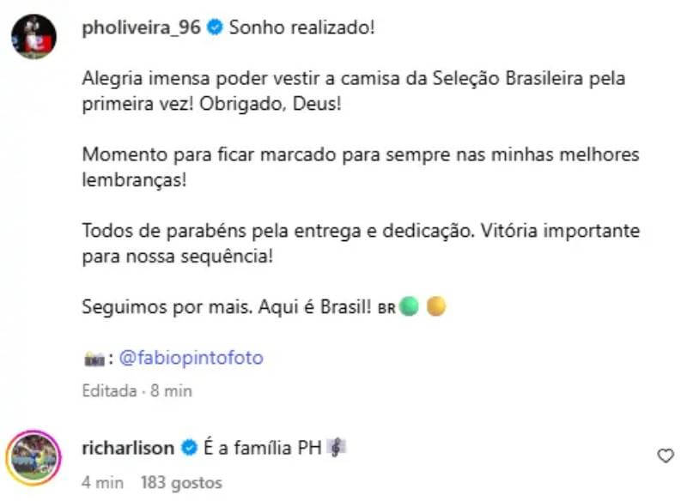The image size is (687, 501).
Task: Open the pholiveira_96 username link
Action: (x=141, y=27)
